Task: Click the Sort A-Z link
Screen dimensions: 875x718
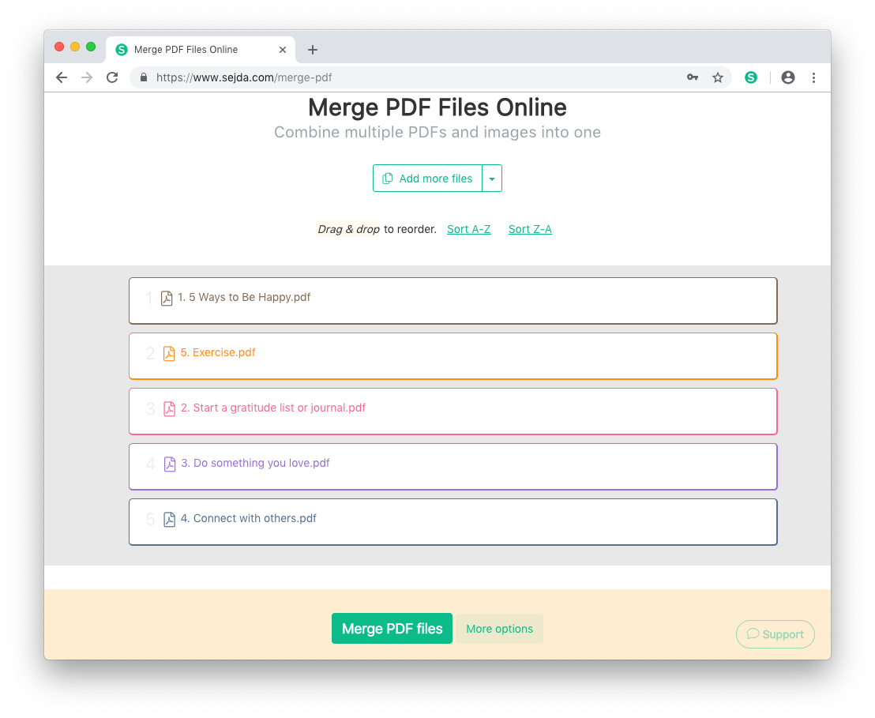Action: (469, 229)
